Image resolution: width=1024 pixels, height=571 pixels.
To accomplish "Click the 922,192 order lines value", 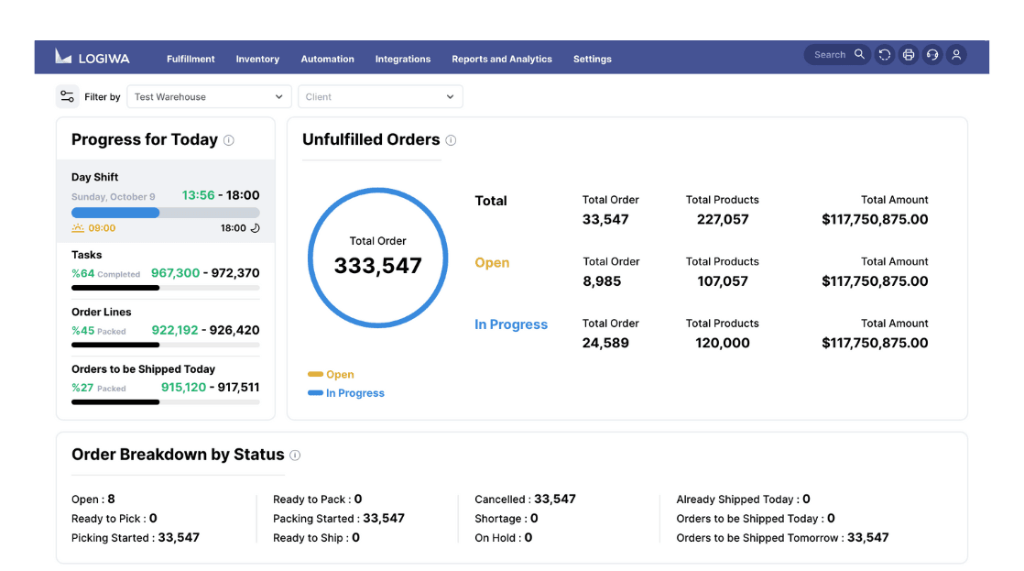I will [x=174, y=330].
